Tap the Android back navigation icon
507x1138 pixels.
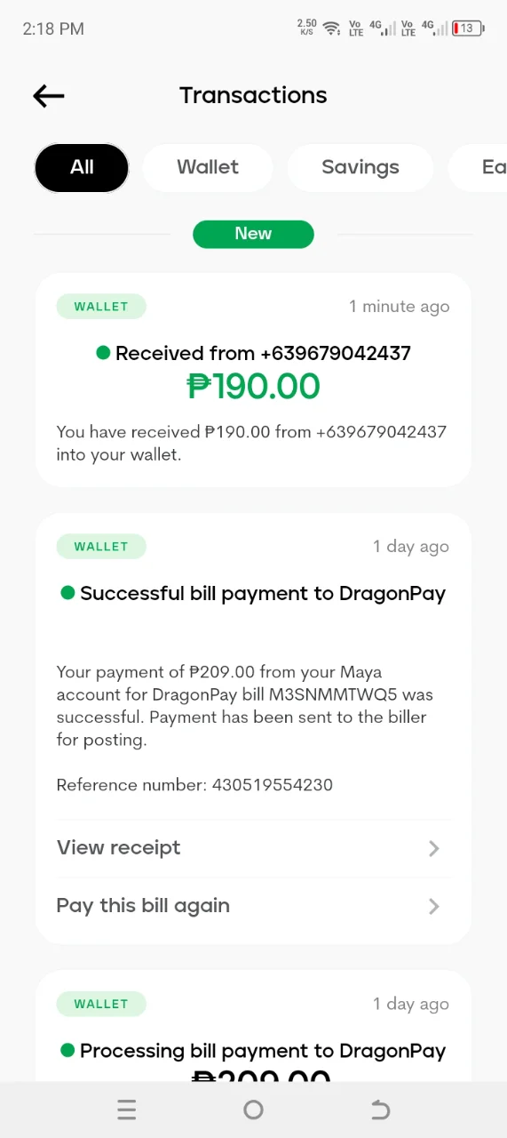click(x=380, y=1110)
